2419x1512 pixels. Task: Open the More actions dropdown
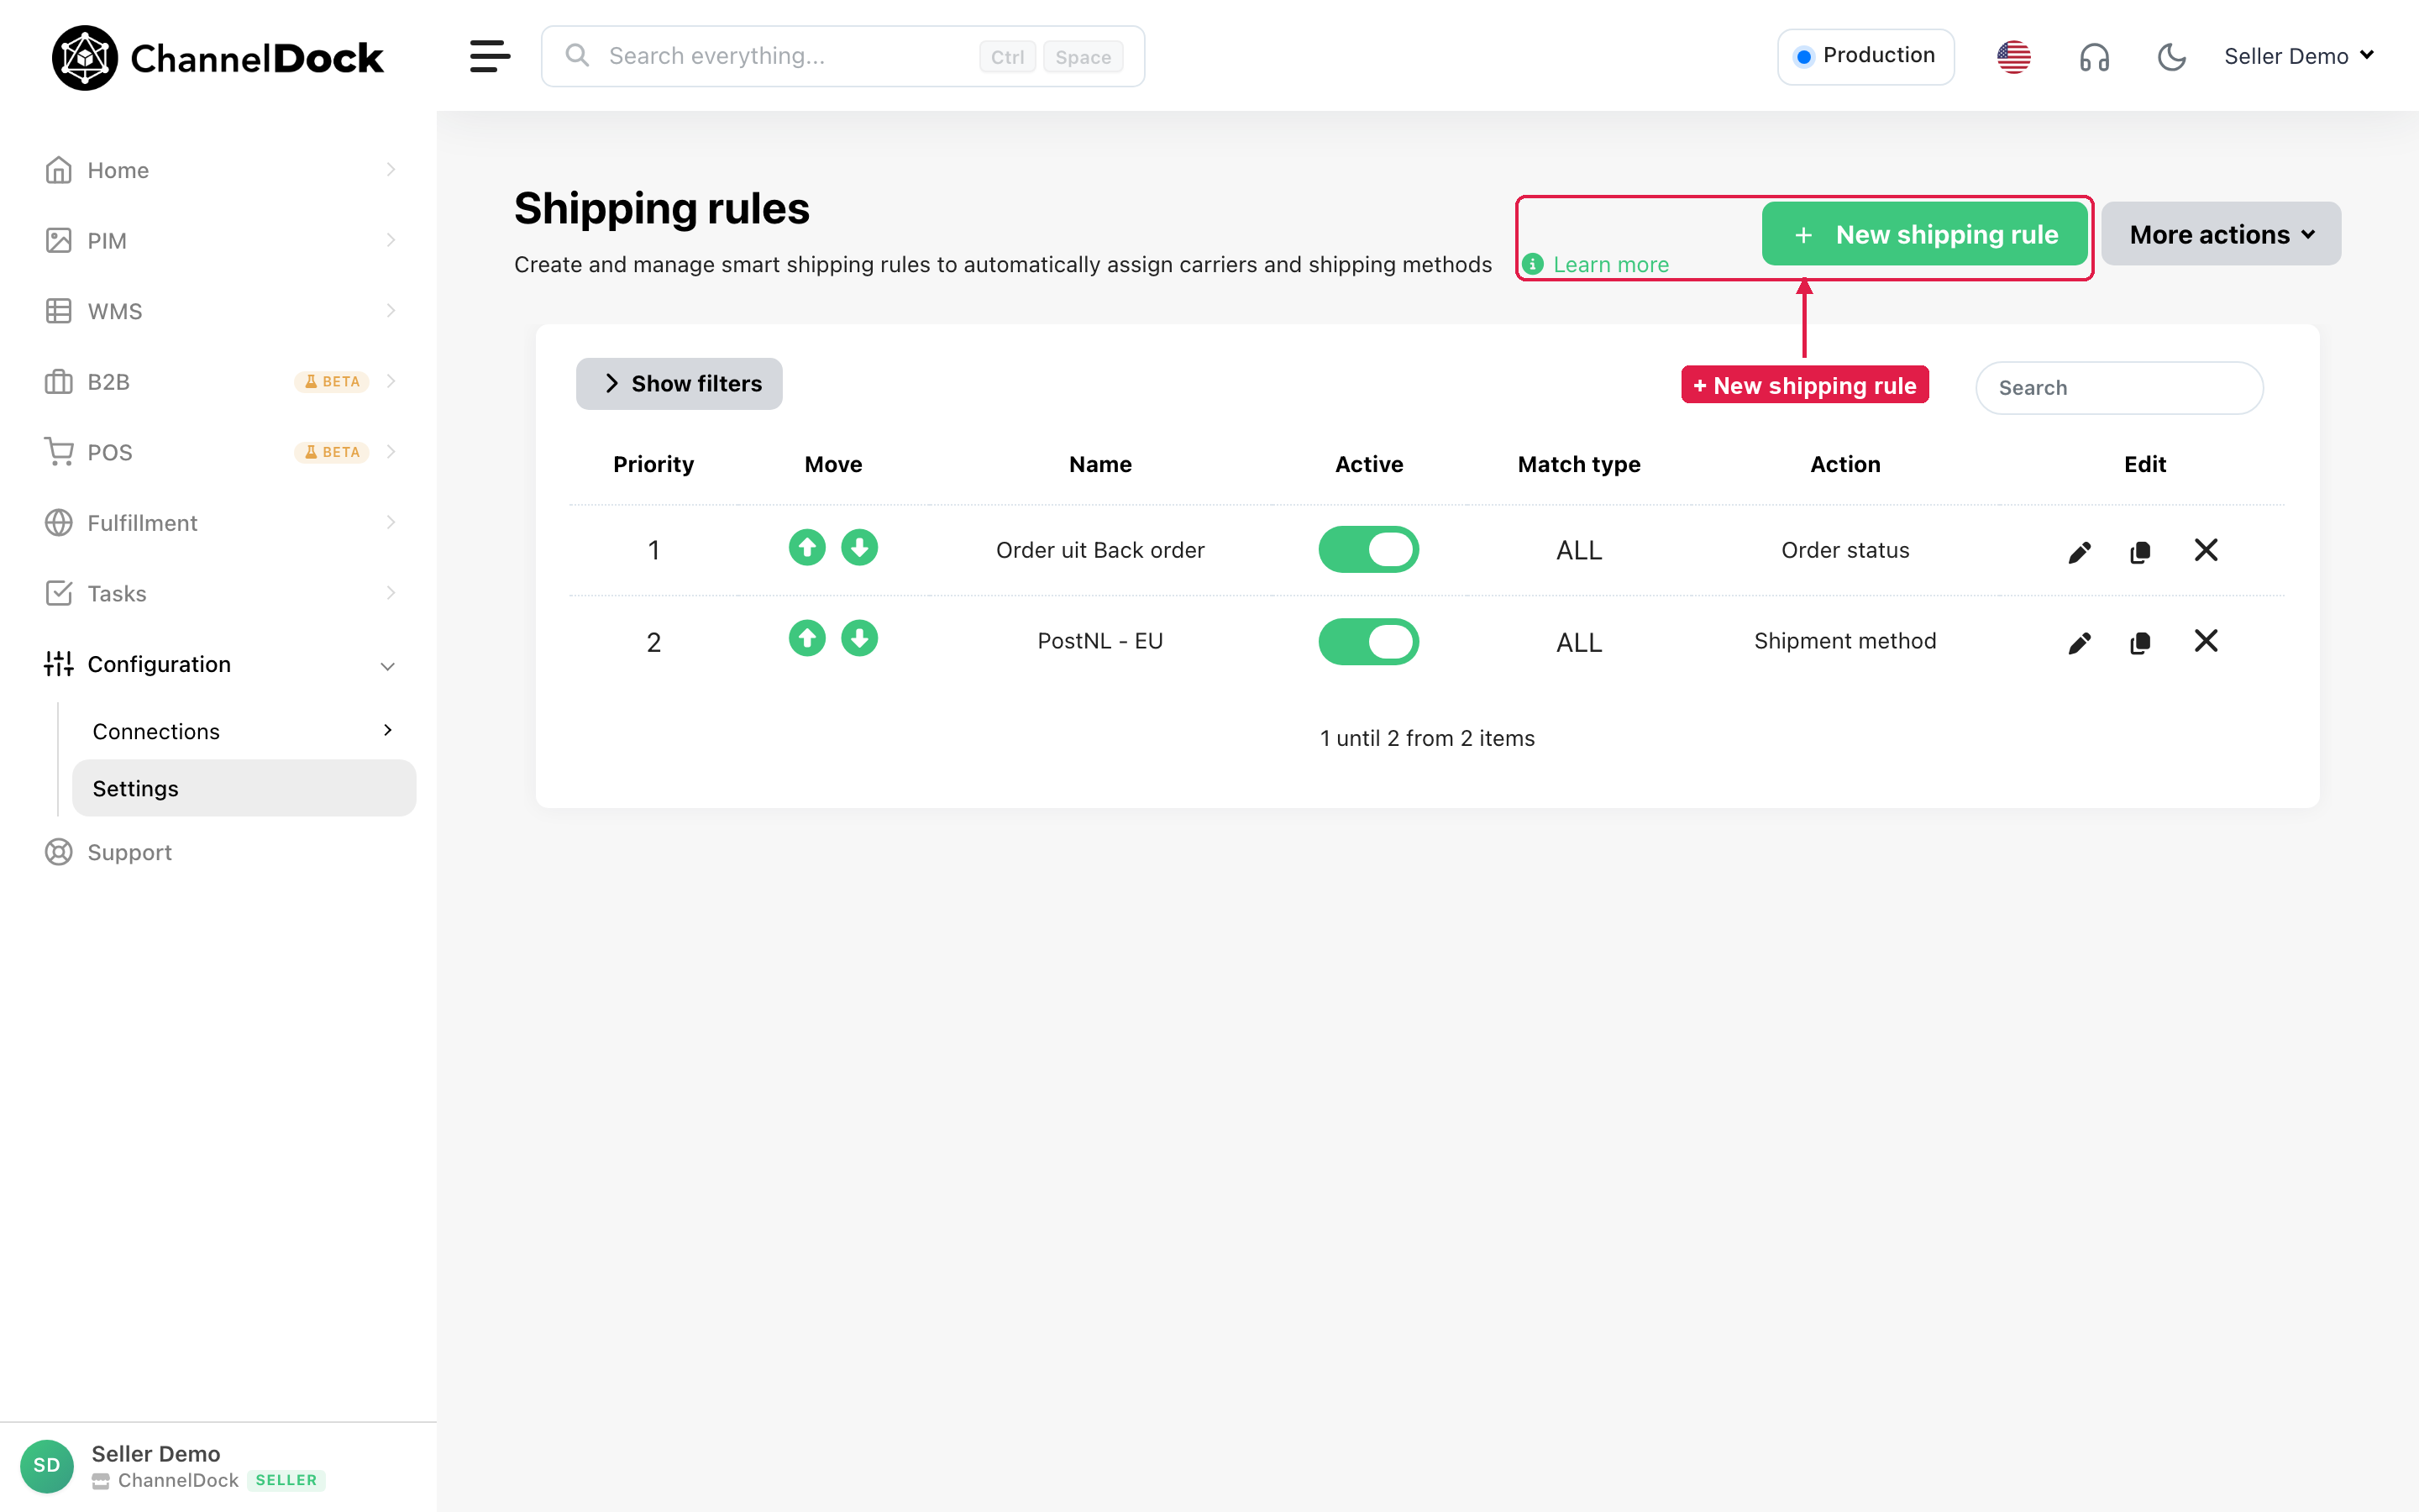(x=2221, y=234)
